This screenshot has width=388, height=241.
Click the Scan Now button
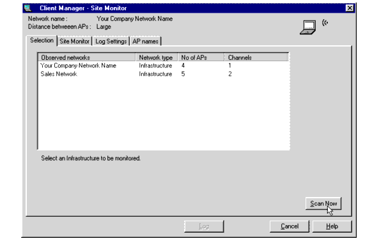click(x=323, y=203)
